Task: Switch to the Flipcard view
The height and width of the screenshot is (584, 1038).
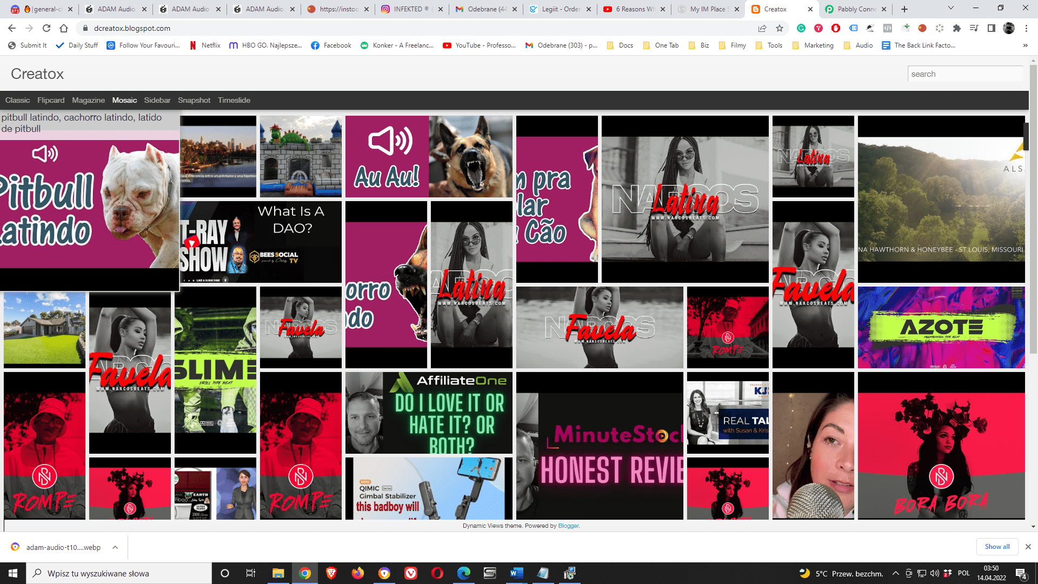Action: point(51,100)
